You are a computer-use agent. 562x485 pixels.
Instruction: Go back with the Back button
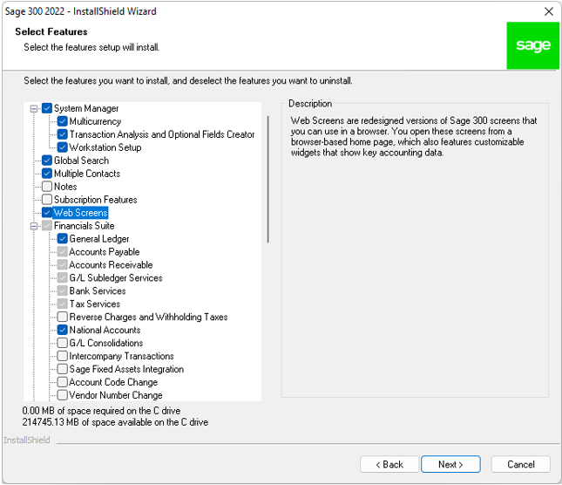pyautogui.click(x=389, y=464)
